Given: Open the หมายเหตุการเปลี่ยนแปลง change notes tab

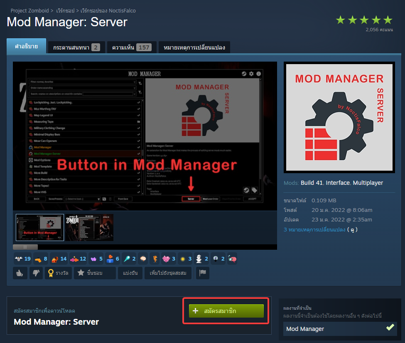Looking at the screenshot, I should click(194, 47).
